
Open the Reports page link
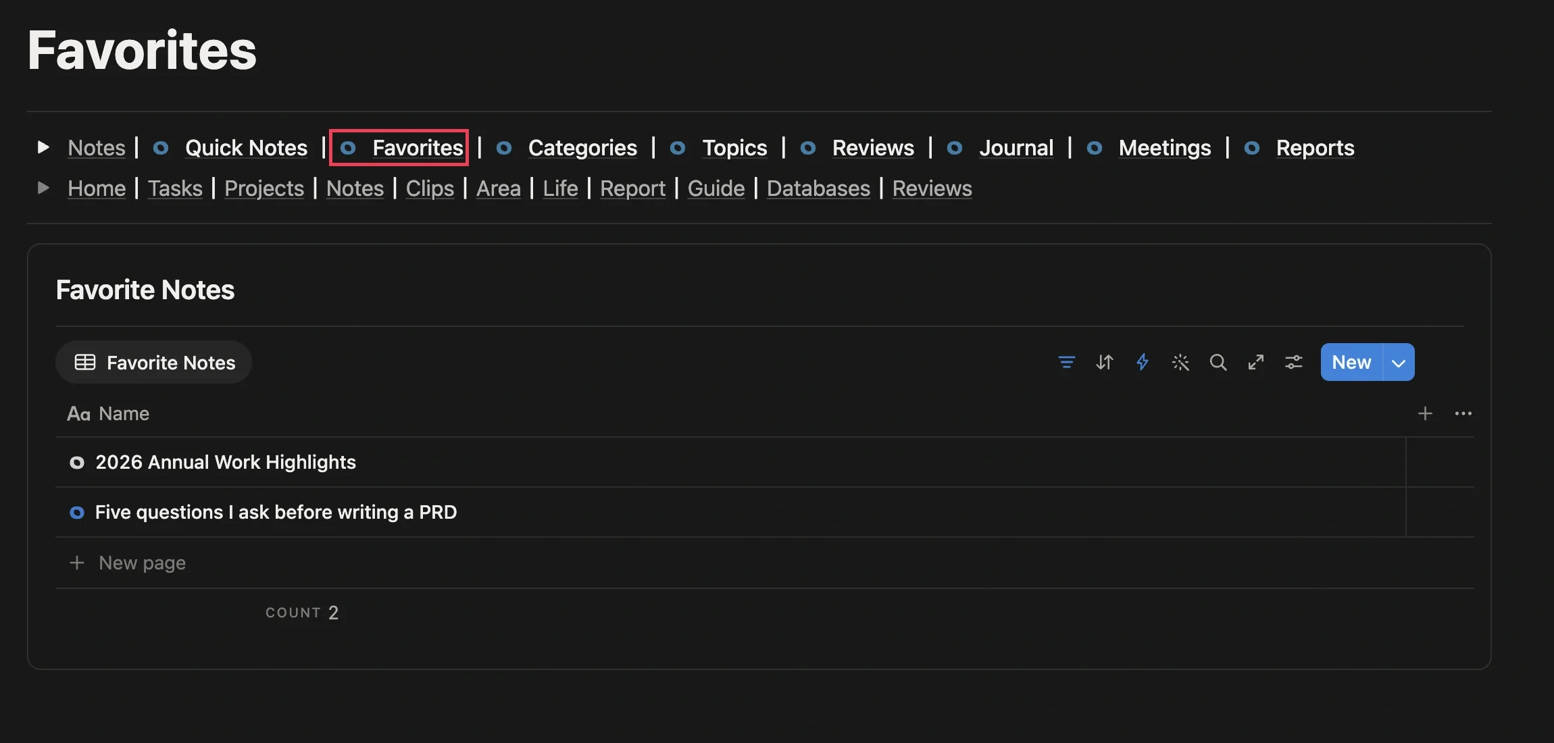click(x=1315, y=148)
